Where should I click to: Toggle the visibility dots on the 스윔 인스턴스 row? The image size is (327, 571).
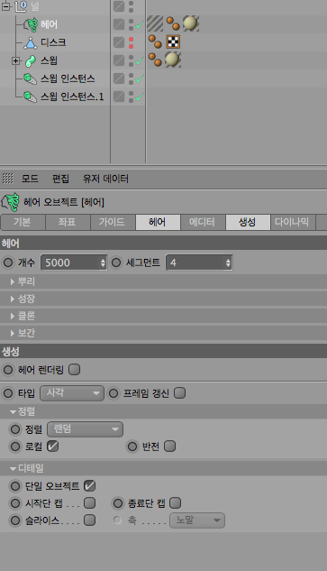pos(131,78)
